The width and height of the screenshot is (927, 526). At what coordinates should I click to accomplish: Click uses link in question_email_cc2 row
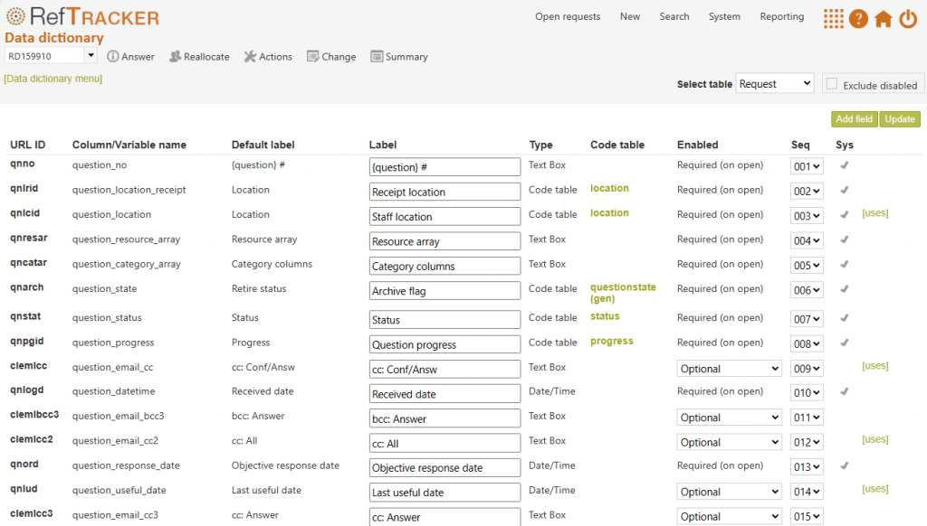coord(875,439)
